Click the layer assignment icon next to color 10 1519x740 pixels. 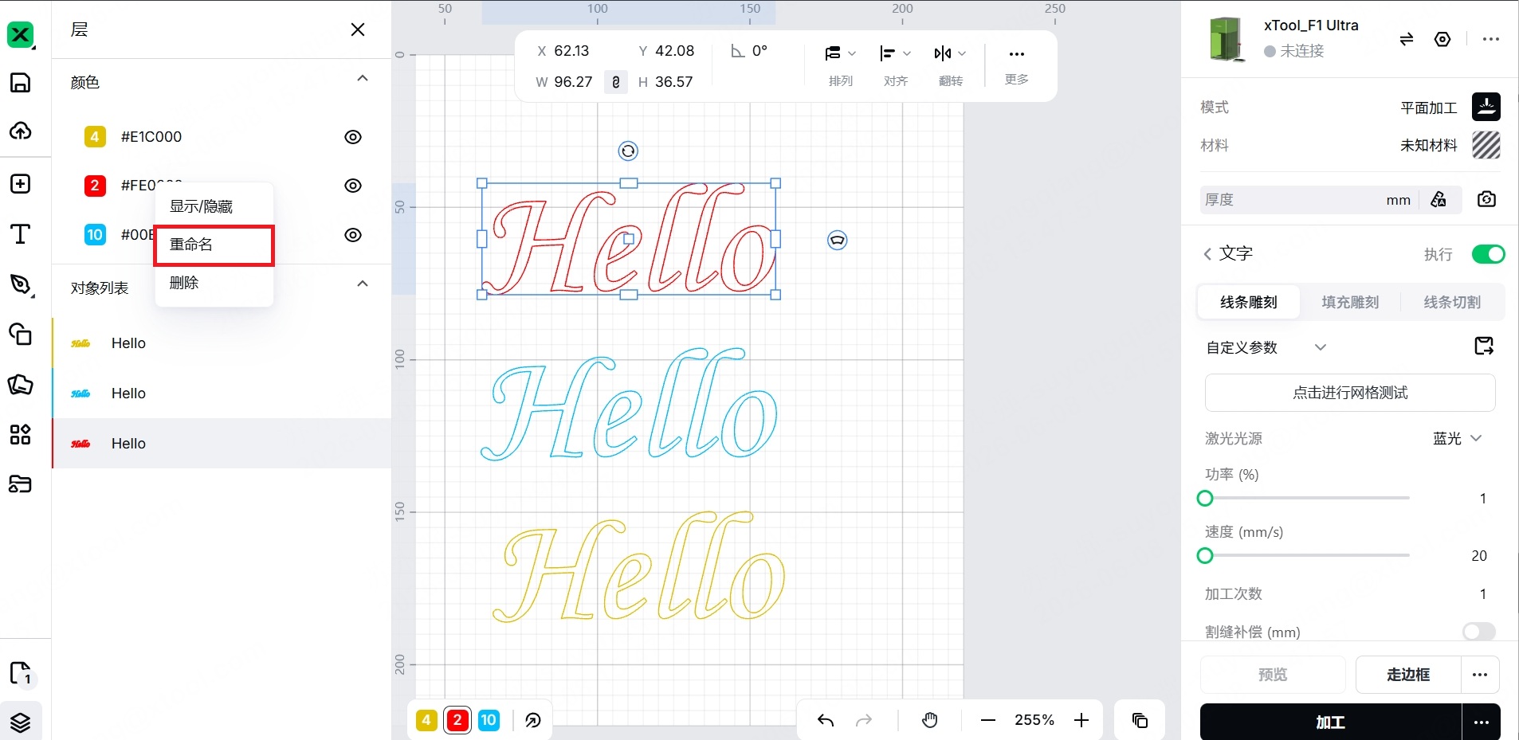(x=533, y=720)
